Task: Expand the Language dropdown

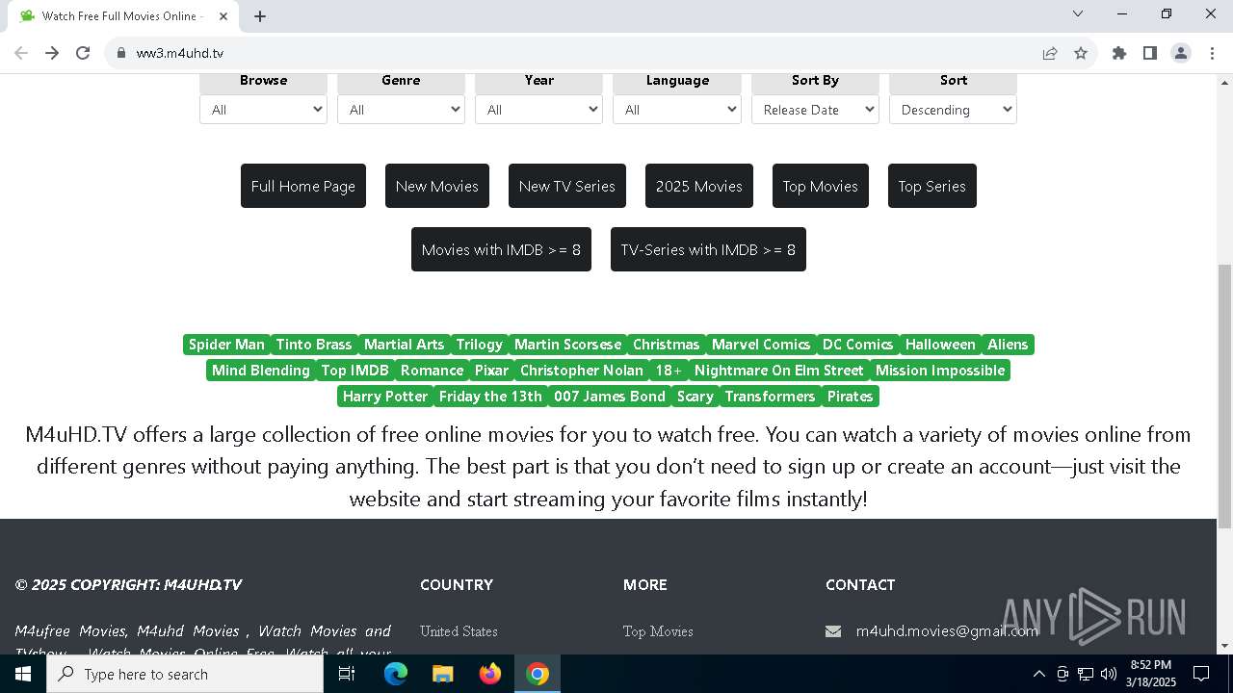Action: tap(677, 110)
